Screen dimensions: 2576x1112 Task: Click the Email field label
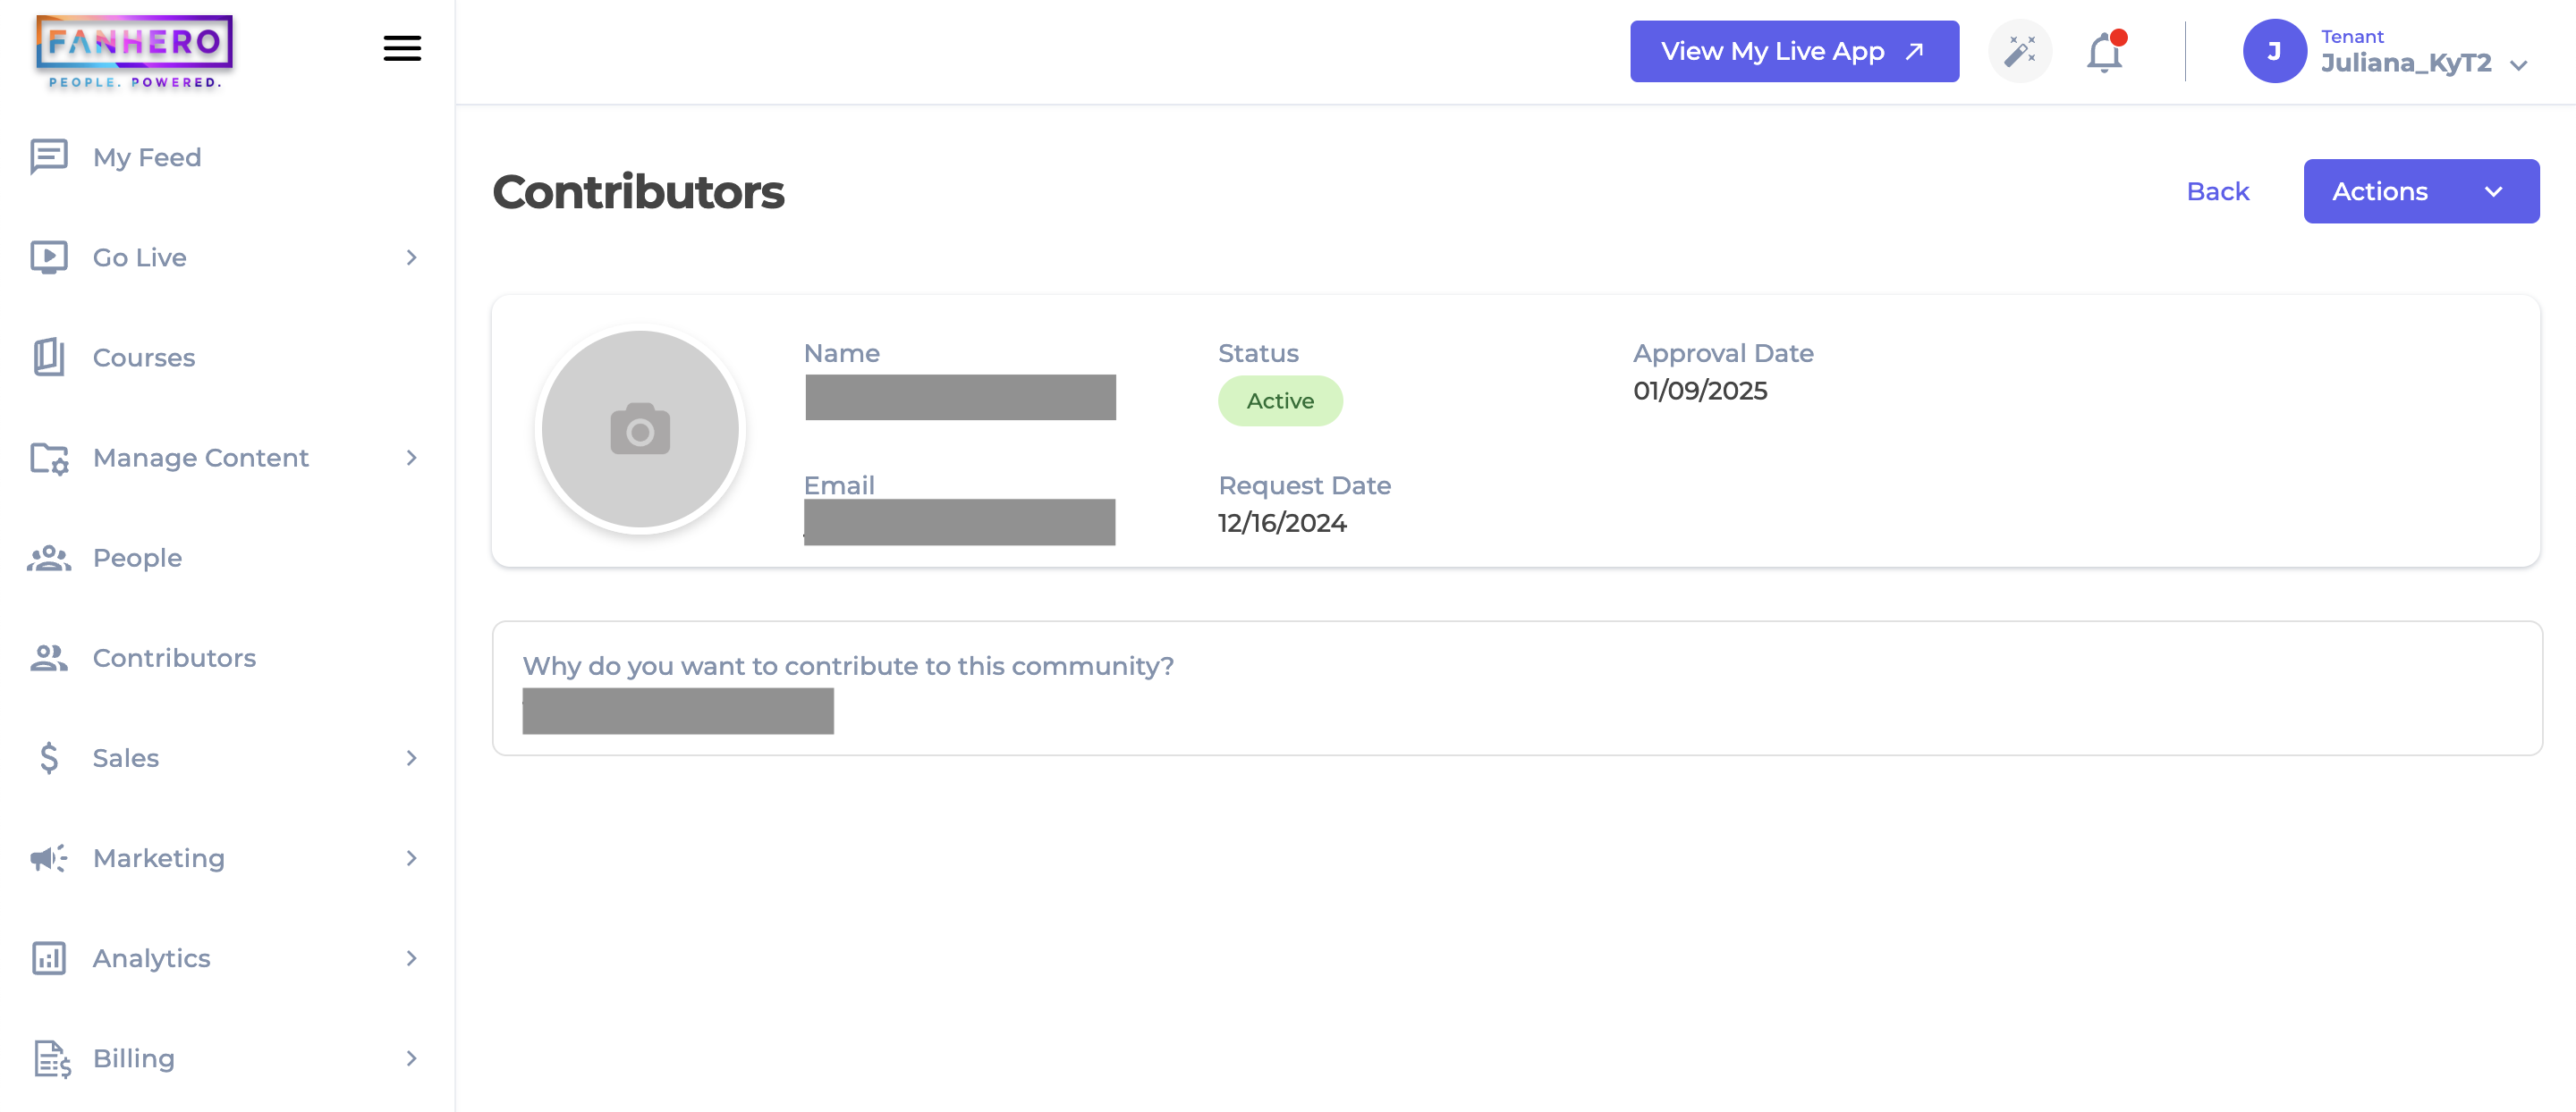click(839, 484)
